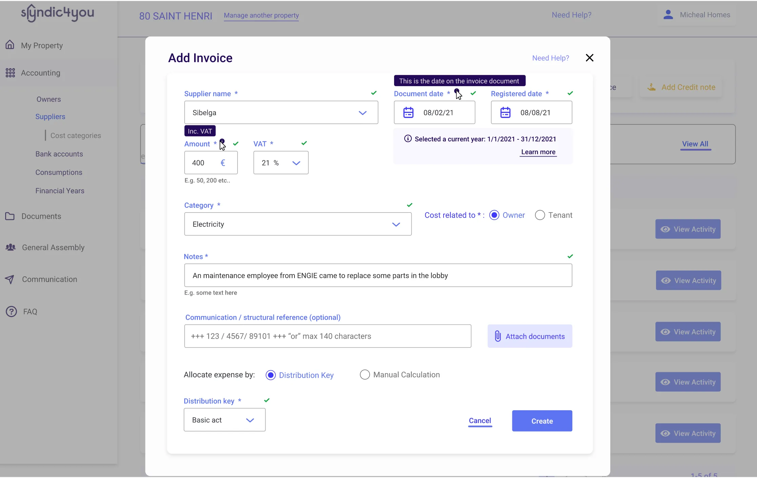The width and height of the screenshot is (757, 478).
Task: Open Documents using the folder icon
Action: pos(10,216)
